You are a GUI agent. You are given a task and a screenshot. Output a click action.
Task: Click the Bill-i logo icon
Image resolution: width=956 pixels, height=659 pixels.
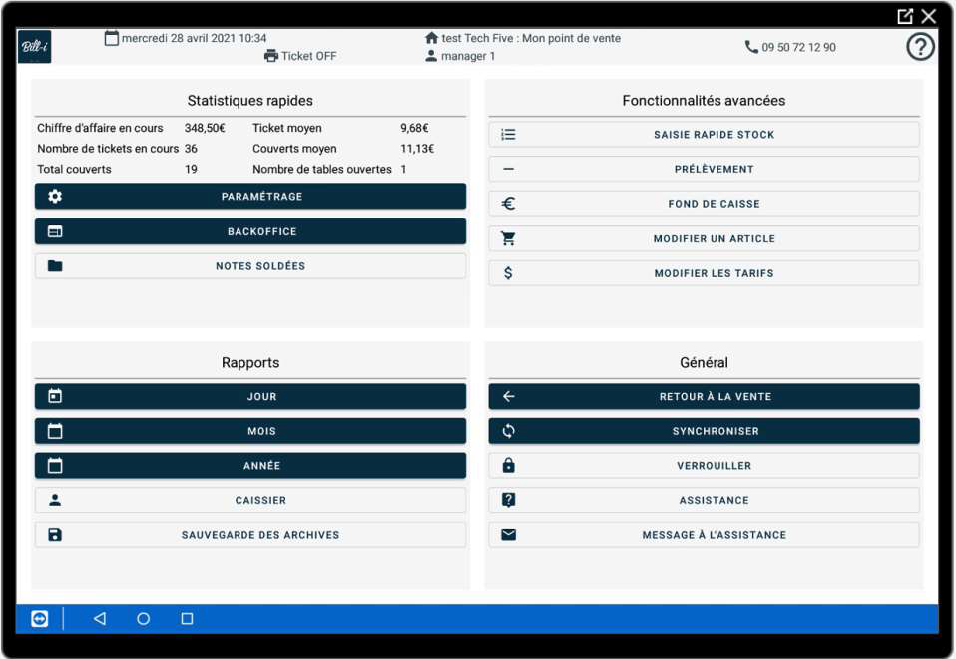pyautogui.click(x=34, y=46)
